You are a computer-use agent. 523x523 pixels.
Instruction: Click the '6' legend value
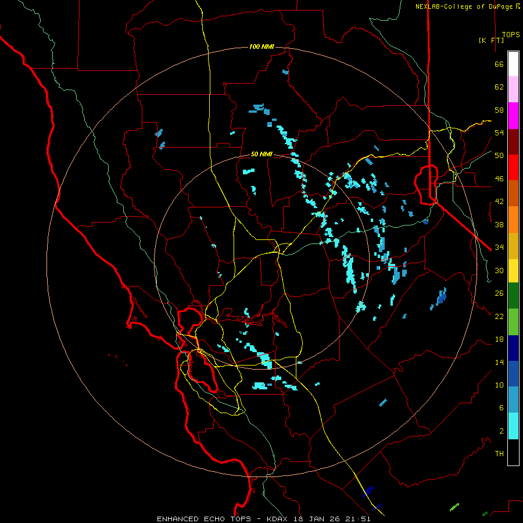click(x=501, y=407)
